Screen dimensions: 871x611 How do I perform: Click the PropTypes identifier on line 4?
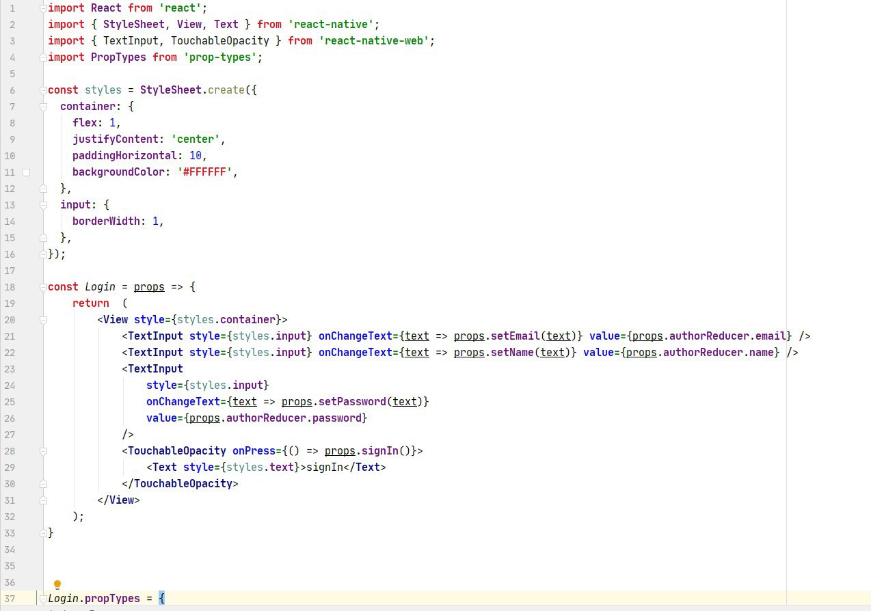[118, 57]
